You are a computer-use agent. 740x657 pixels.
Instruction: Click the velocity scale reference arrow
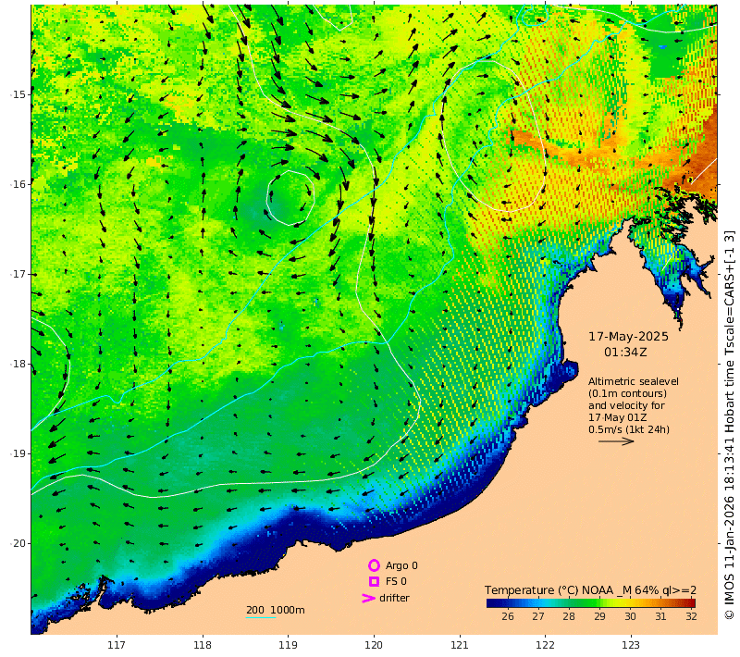coord(616,441)
